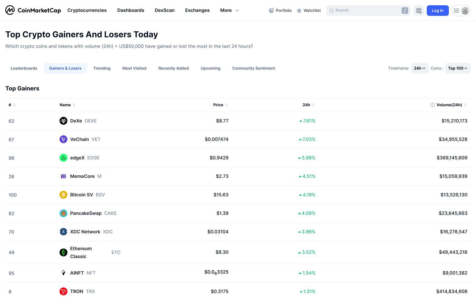Open the QR code scanner icon
476x297 pixels.
(x=419, y=10)
